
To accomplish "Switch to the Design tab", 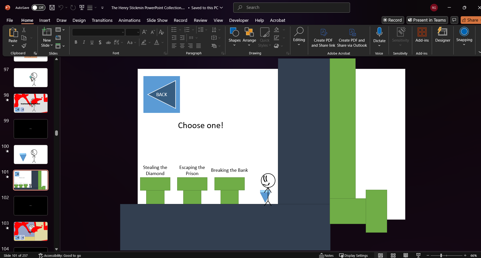I will pyautogui.click(x=79, y=20).
